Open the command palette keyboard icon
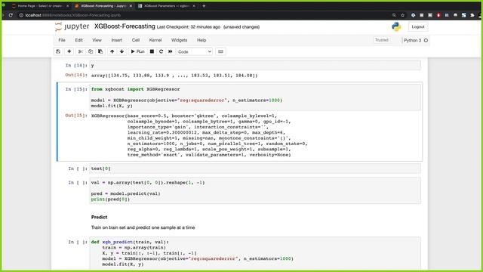The height and width of the screenshot is (272, 483). pyautogui.click(x=220, y=51)
